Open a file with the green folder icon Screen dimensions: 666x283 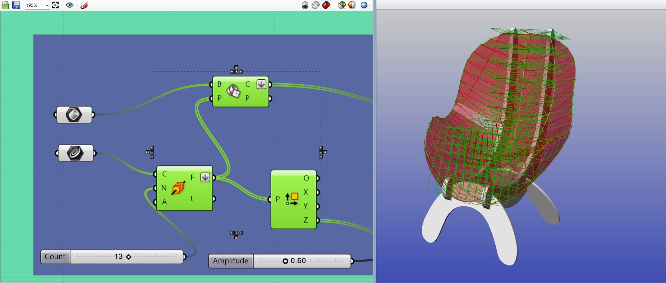tap(5, 5)
